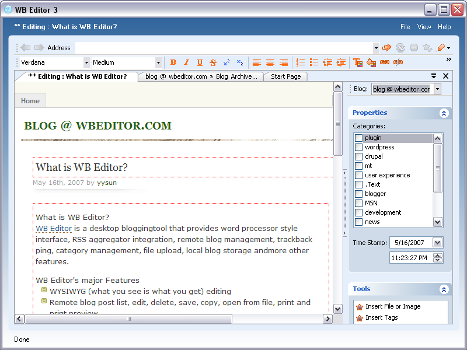Insert a numbered list

point(301,62)
